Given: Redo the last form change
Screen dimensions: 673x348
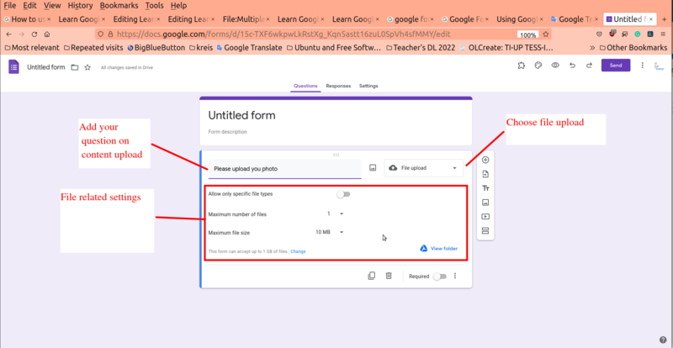Looking at the screenshot, I should (590, 66).
